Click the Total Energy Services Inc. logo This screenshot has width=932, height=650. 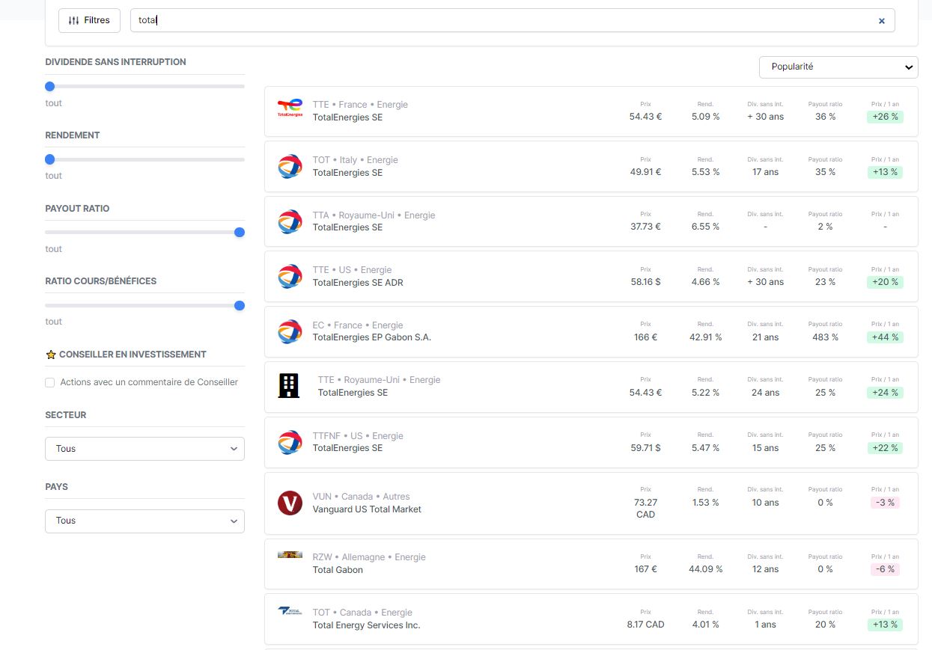coord(290,611)
